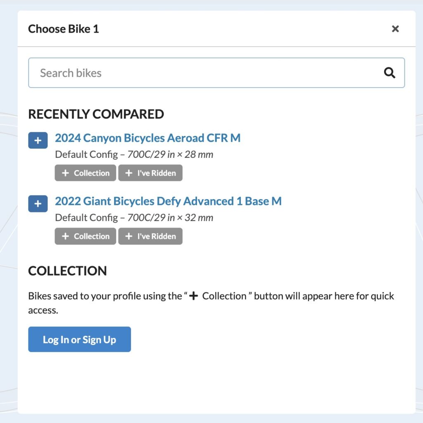Mark Giant Defy Advanced as I've Ridden
The width and height of the screenshot is (423, 423).
[150, 236]
